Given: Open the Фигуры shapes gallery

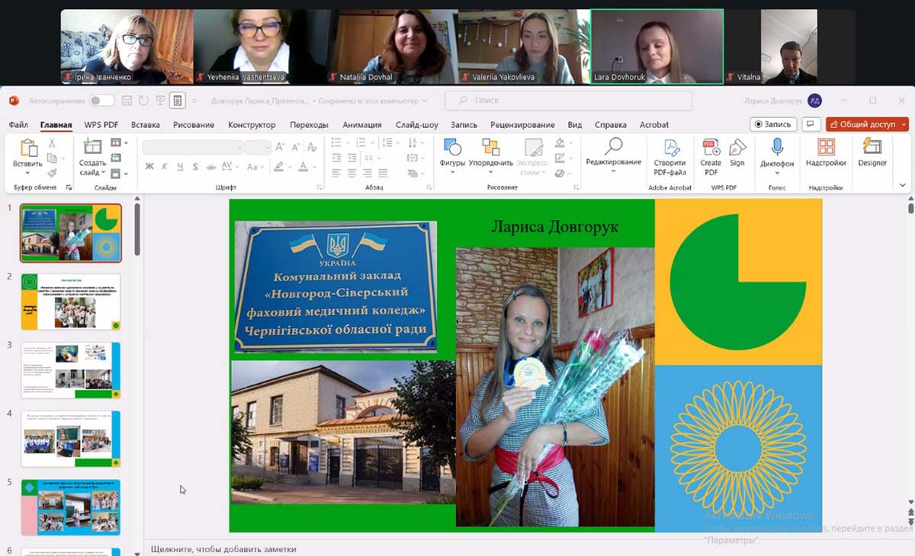Looking at the screenshot, I should [452, 148].
